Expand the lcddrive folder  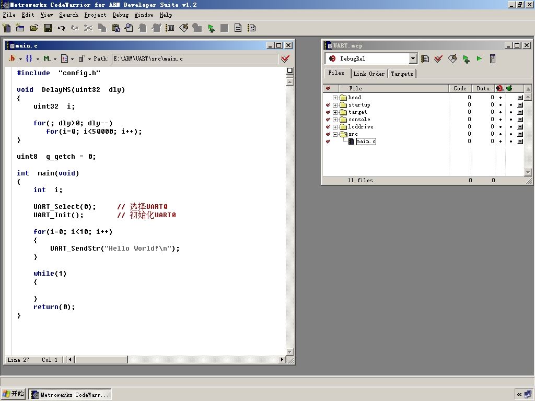pyautogui.click(x=335, y=127)
